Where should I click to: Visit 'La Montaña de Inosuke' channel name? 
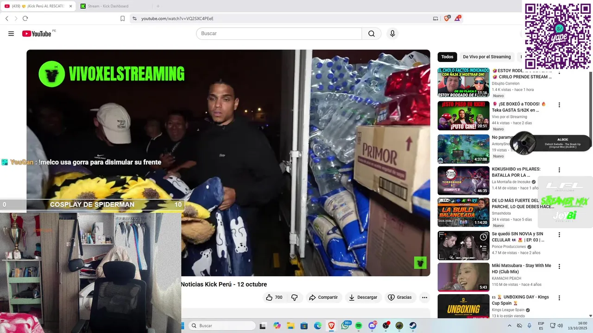tap(511, 182)
